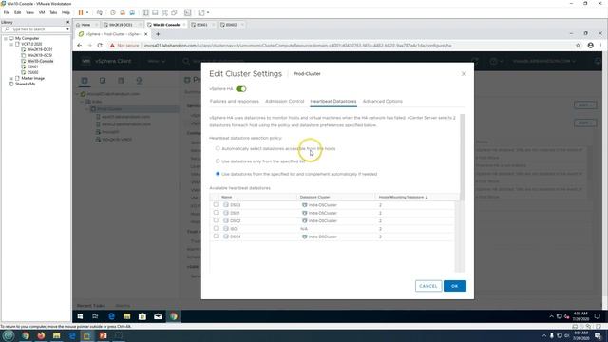The image size is (608, 342).
Task: Open the stretch guest dropdown arrow
Action: [x=208, y=12]
